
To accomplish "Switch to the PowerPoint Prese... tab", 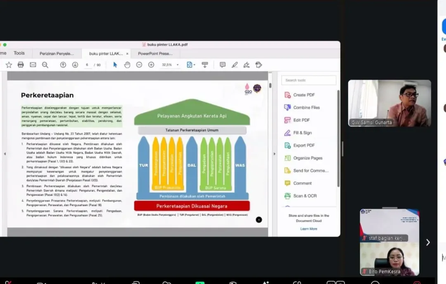I will (155, 53).
